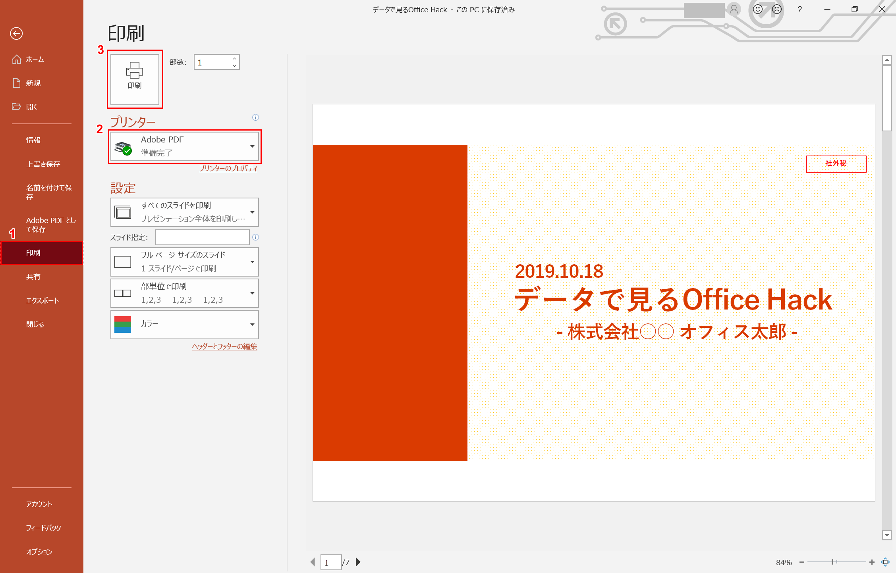Select Print (印刷) in the sidebar
896x573 pixels.
point(42,253)
